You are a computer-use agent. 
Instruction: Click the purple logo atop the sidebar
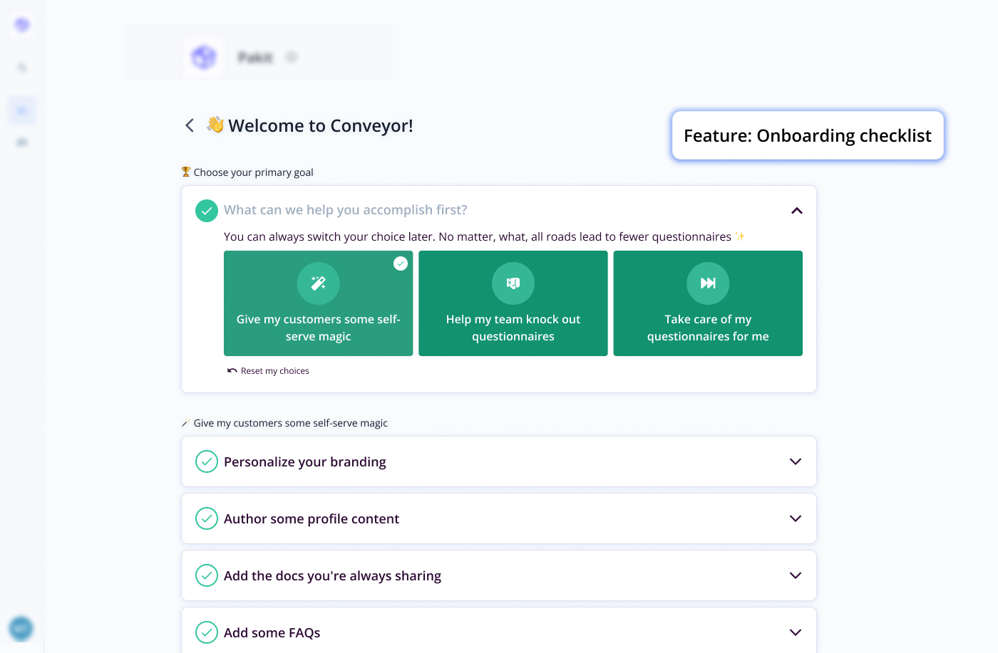pyautogui.click(x=22, y=25)
